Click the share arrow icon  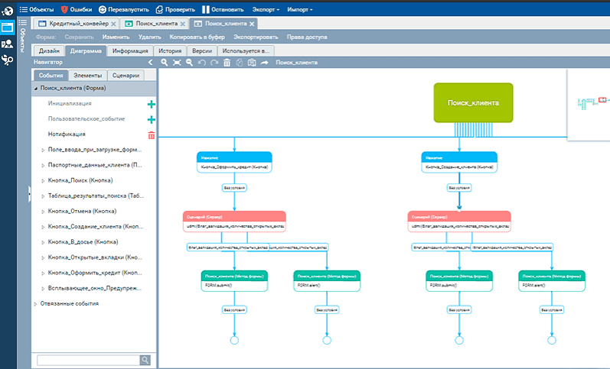click(x=265, y=63)
